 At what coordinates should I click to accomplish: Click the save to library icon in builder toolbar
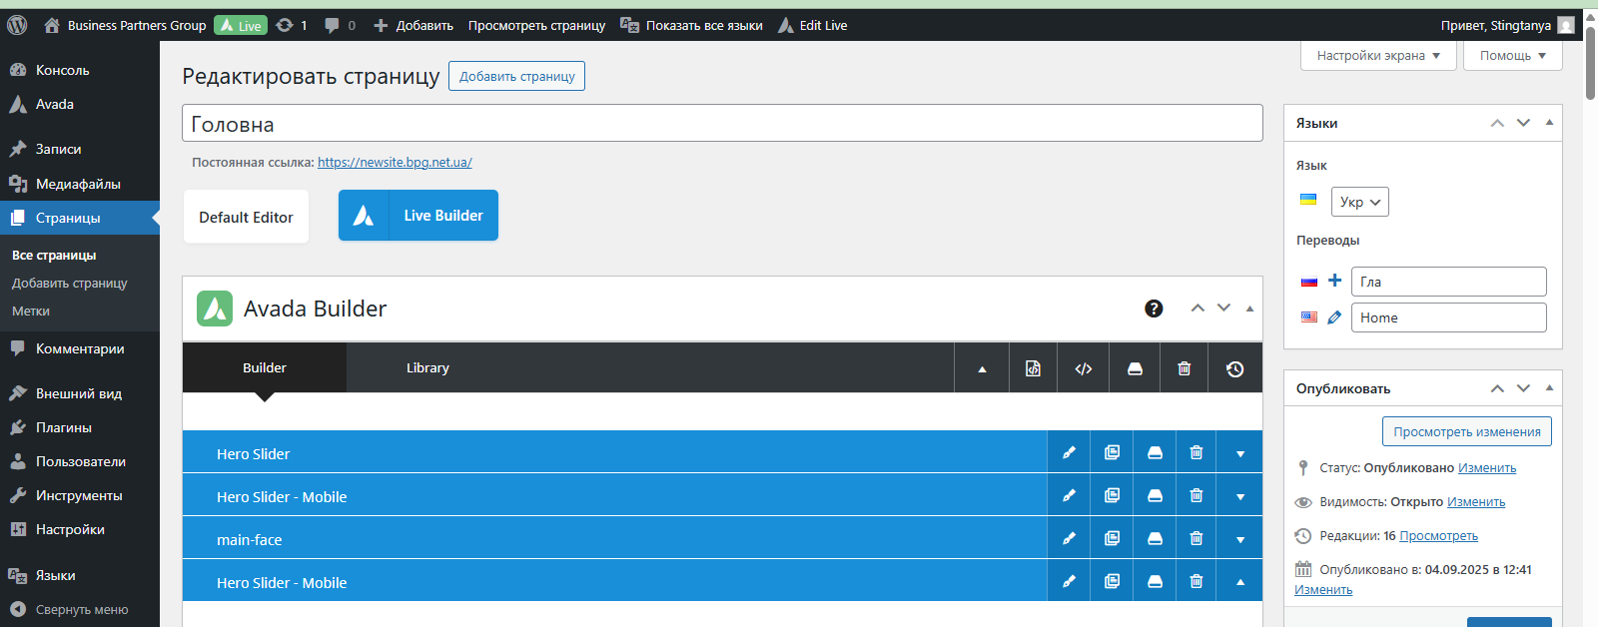pyautogui.click(x=1135, y=368)
